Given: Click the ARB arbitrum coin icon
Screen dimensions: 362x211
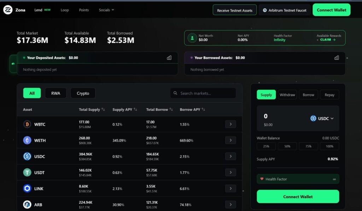Looking at the screenshot, I should [27, 205].
